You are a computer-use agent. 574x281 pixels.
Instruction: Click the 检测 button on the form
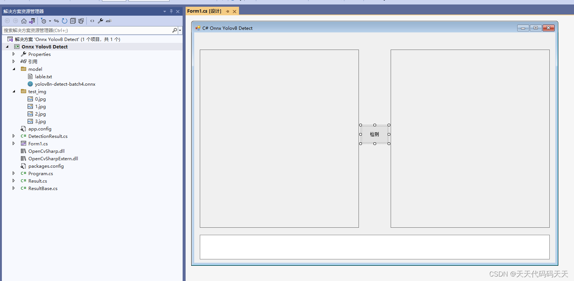click(x=374, y=134)
